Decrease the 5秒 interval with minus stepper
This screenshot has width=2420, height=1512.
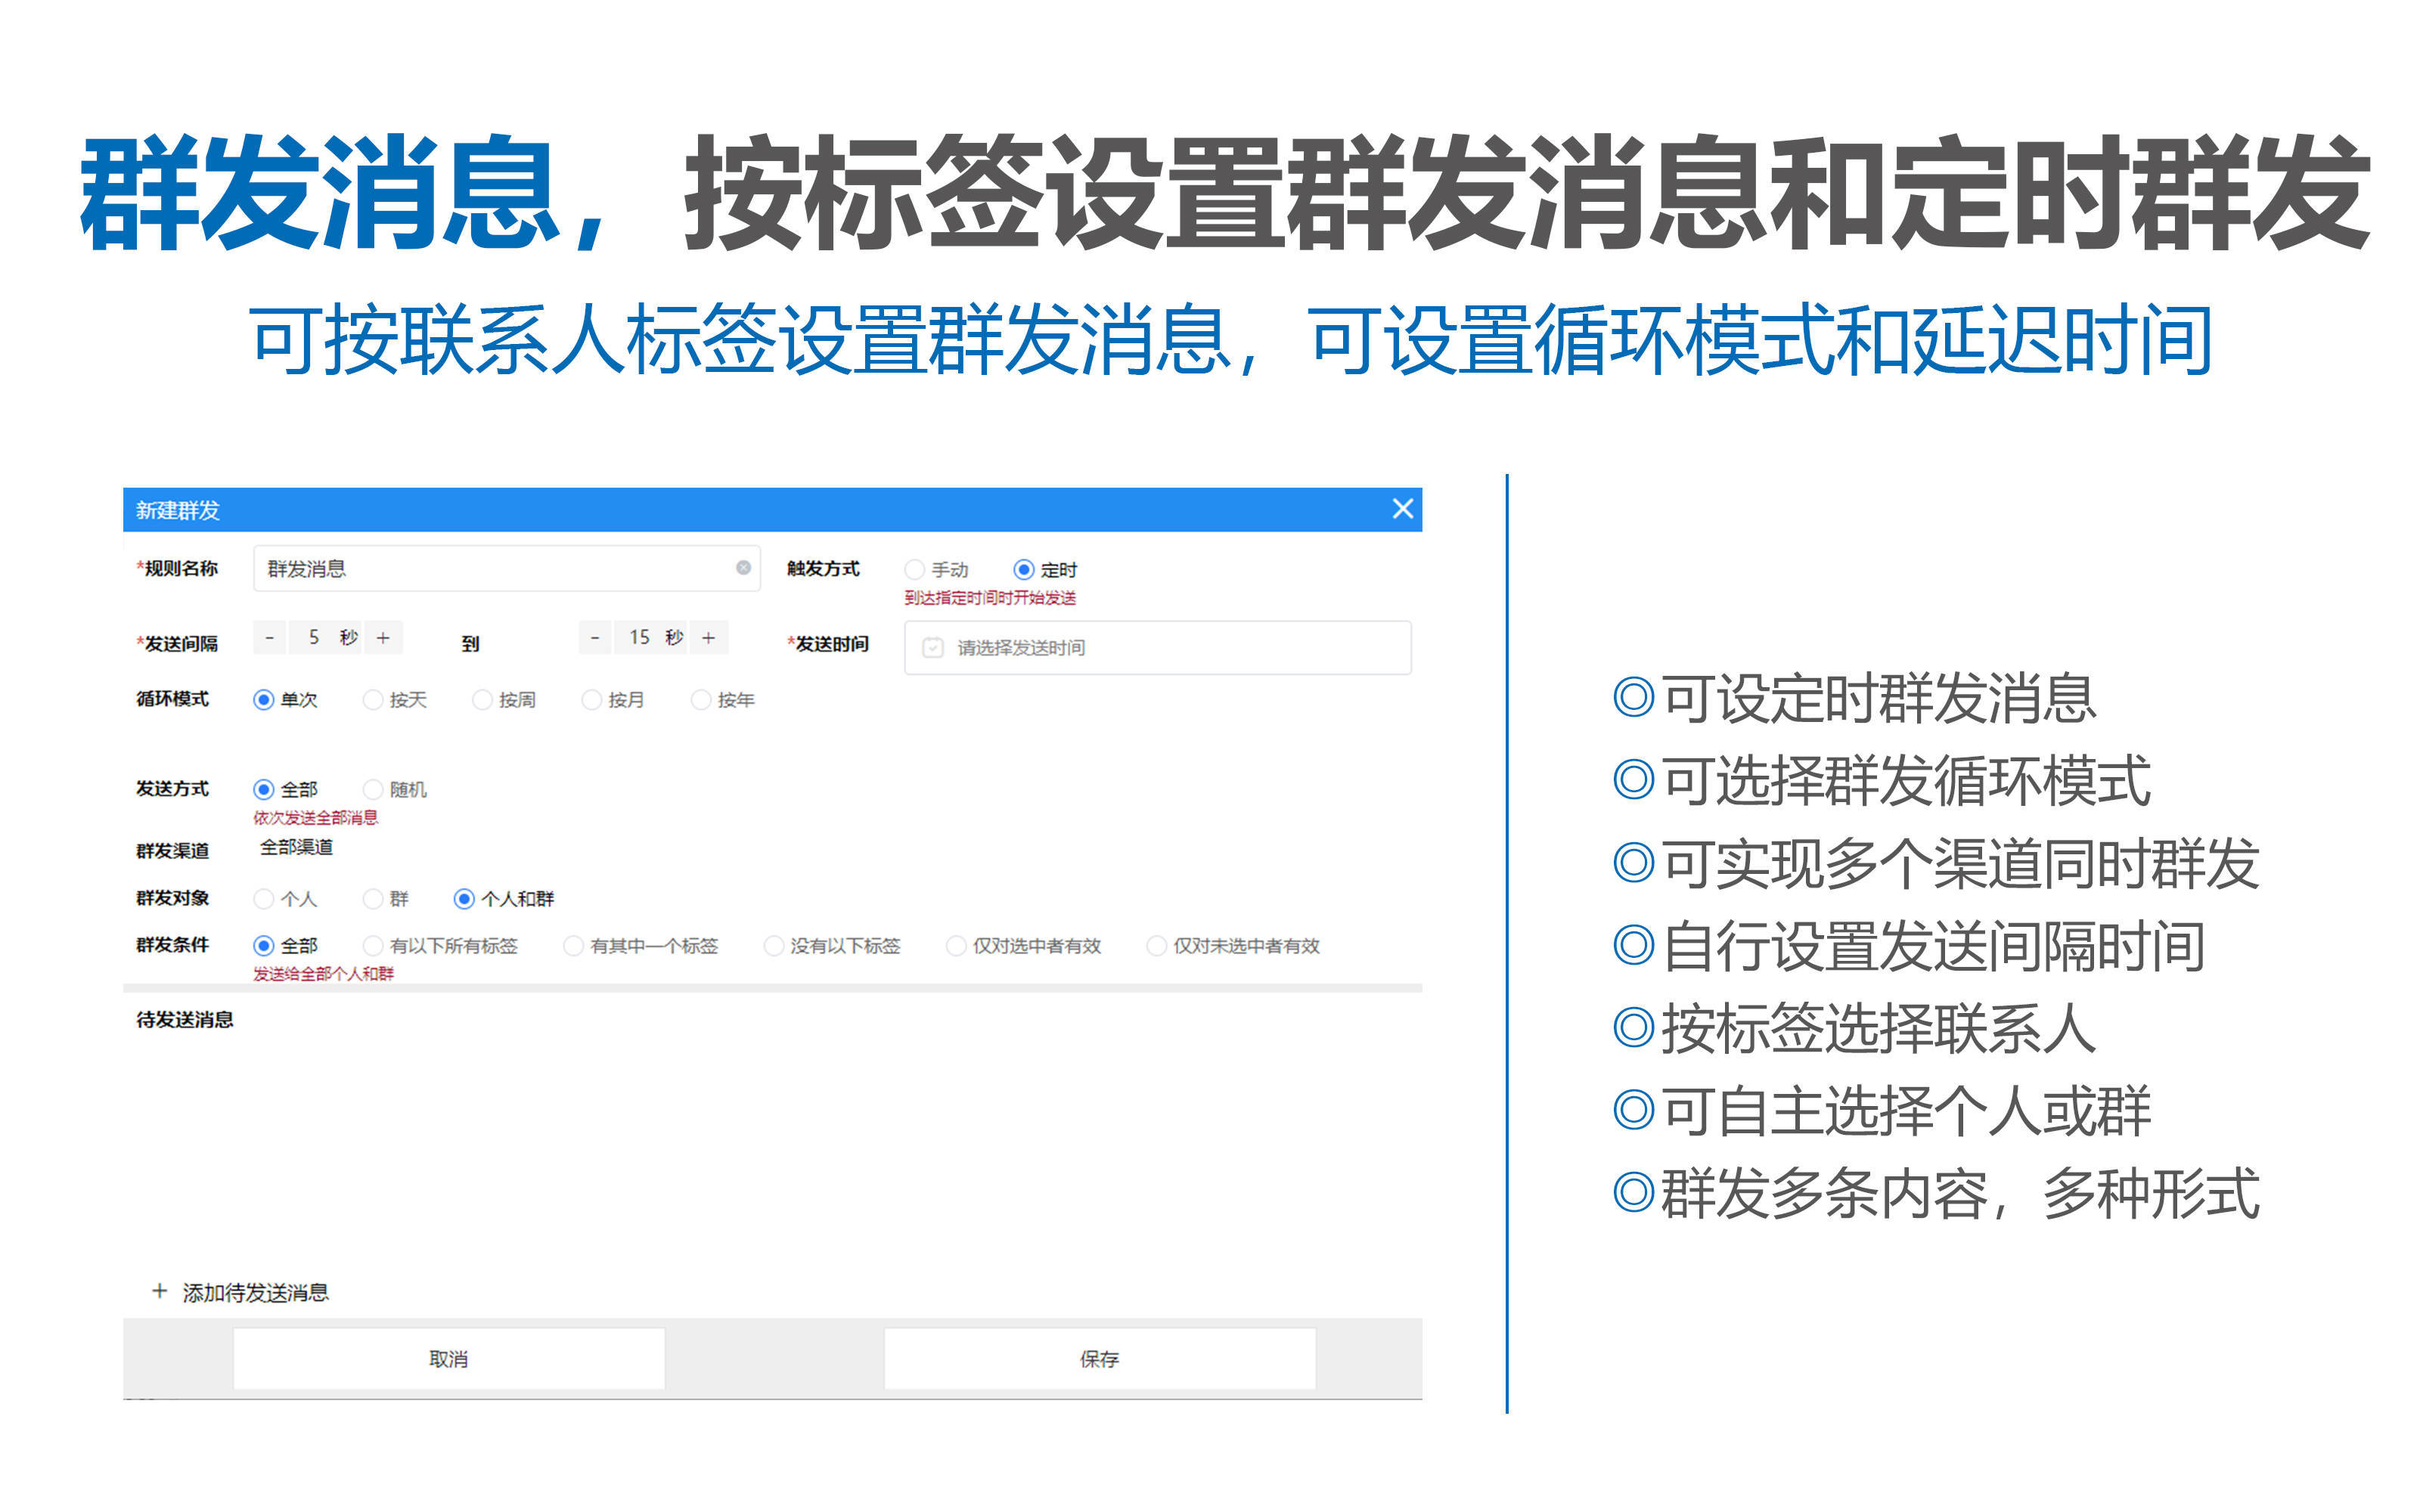[x=269, y=637]
